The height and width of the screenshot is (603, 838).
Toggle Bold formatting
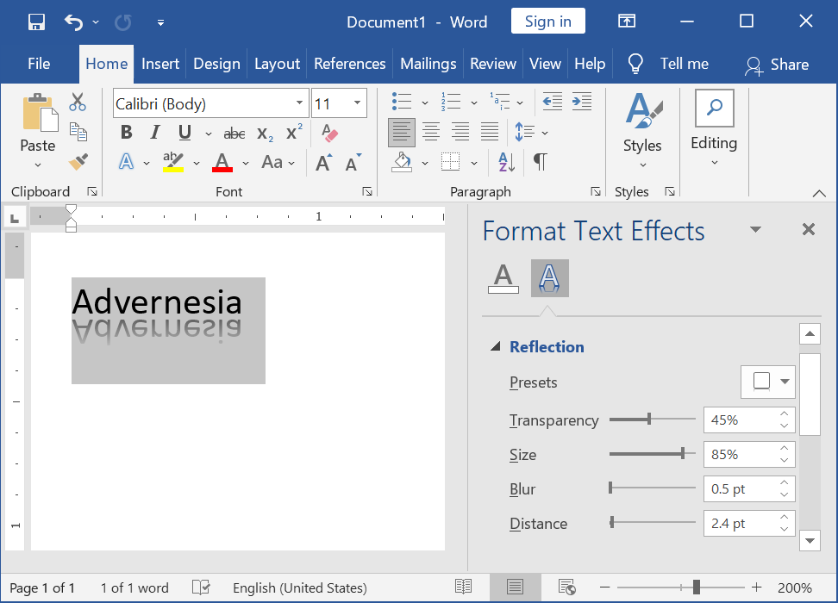pos(126,133)
